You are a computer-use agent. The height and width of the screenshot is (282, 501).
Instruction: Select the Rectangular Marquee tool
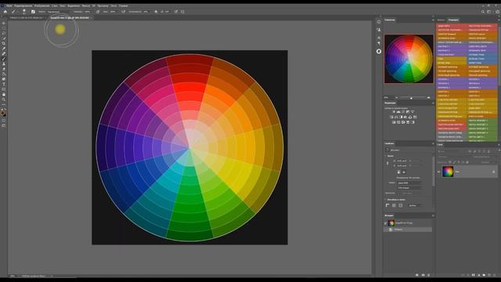[x=3, y=28]
